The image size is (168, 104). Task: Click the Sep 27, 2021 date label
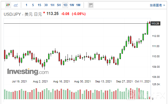pyautogui.click(x=124, y=81)
